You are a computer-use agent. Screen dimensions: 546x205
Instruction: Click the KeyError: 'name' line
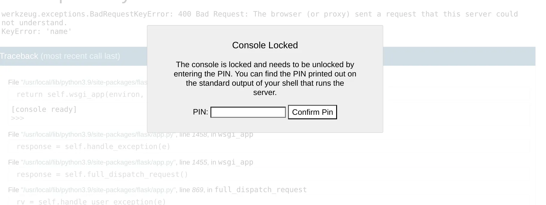(x=37, y=31)
